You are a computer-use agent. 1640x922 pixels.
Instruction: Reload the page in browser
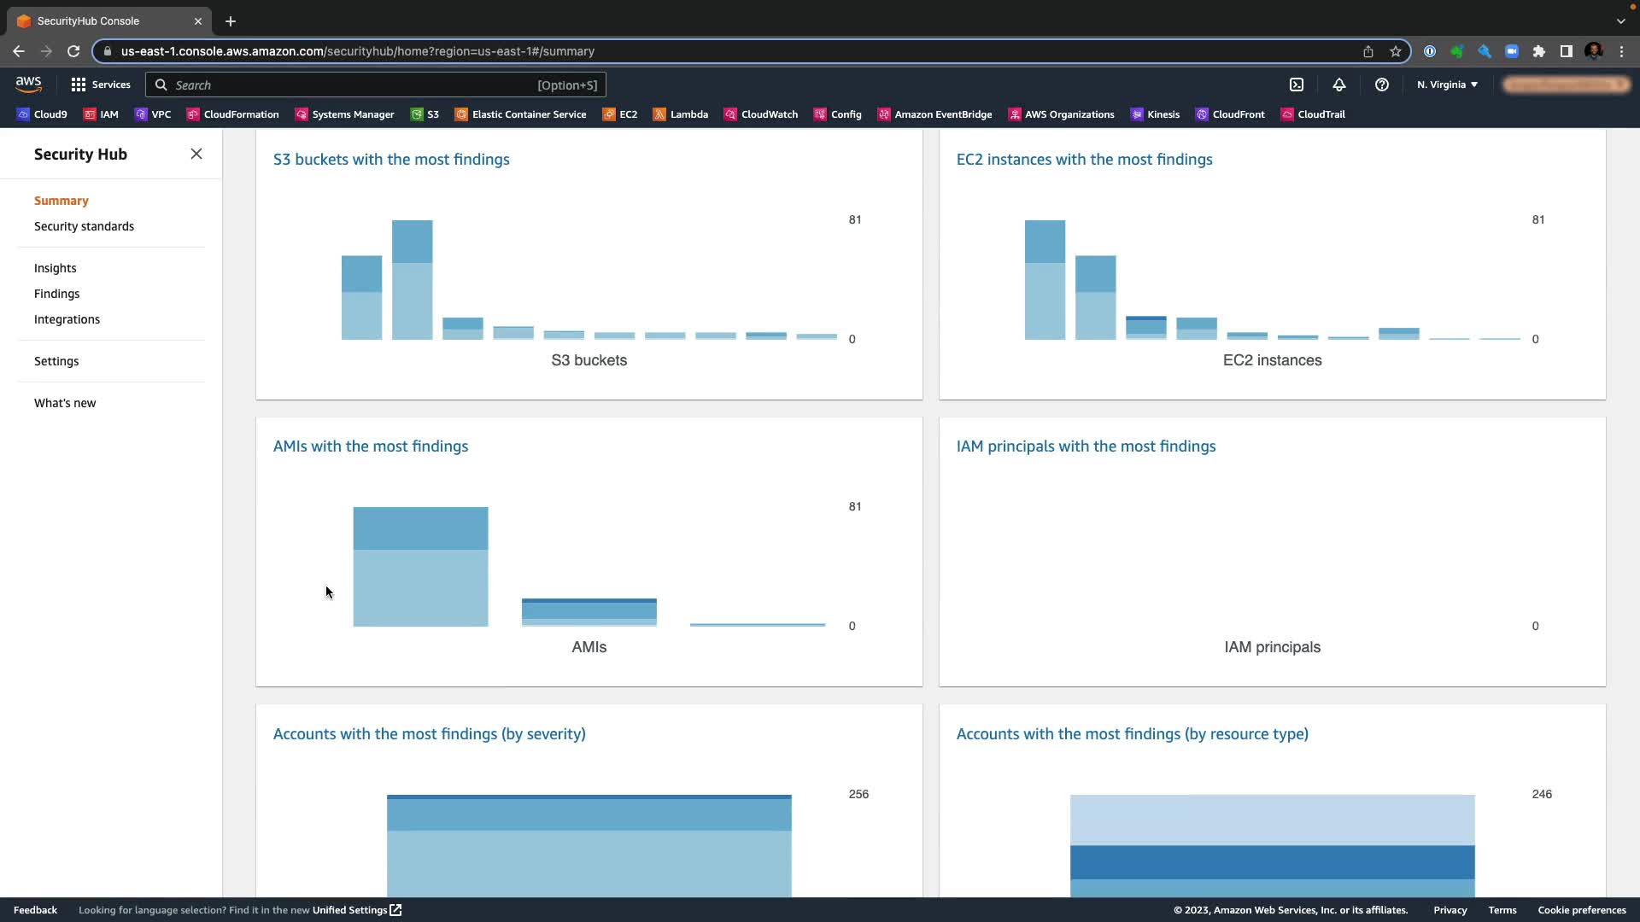73,51
